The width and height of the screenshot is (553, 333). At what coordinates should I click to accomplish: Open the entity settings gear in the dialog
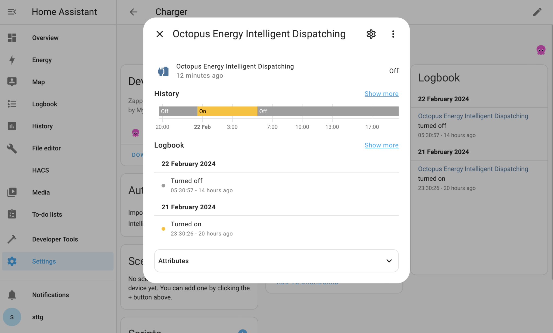pos(371,34)
